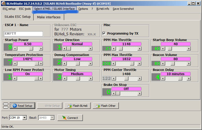Click the Startup Power slider thumb
Screen dimensions: 202x130
pos(31,48)
